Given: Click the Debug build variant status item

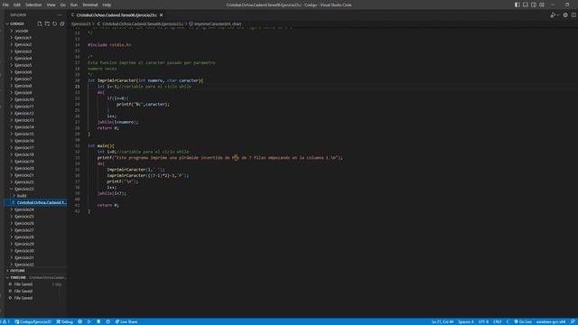Looking at the screenshot, I should tap(65, 321).
